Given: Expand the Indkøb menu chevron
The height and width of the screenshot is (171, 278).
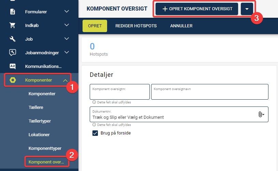Looking at the screenshot, I should pos(67,25).
